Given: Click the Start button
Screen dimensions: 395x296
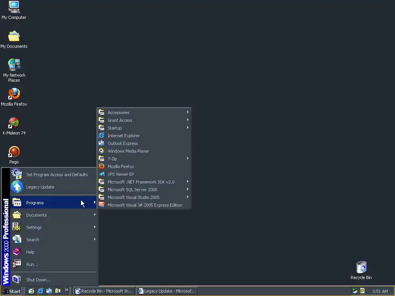Looking at the screenshot, I should point(11,291).
